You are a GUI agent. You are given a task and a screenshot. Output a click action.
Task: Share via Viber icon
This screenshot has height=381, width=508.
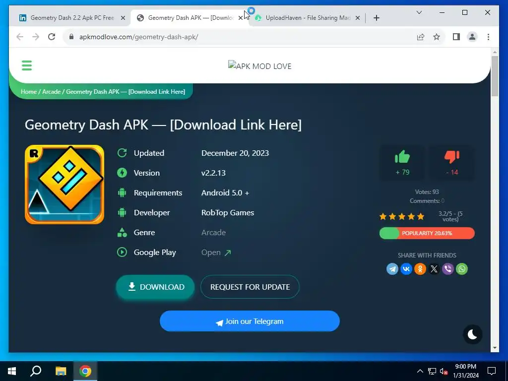point(448,269)
